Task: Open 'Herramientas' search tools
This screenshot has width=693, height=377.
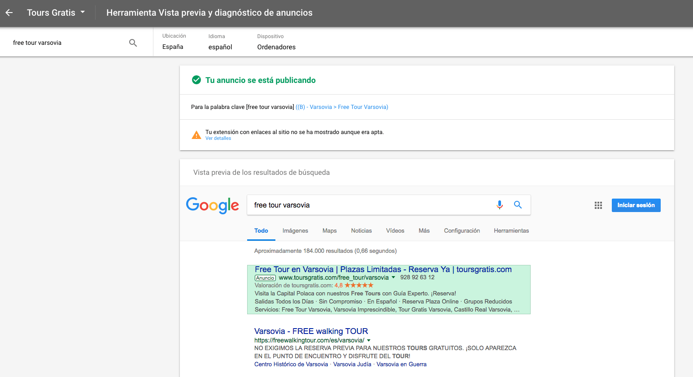Action: (x=511, y=231)
